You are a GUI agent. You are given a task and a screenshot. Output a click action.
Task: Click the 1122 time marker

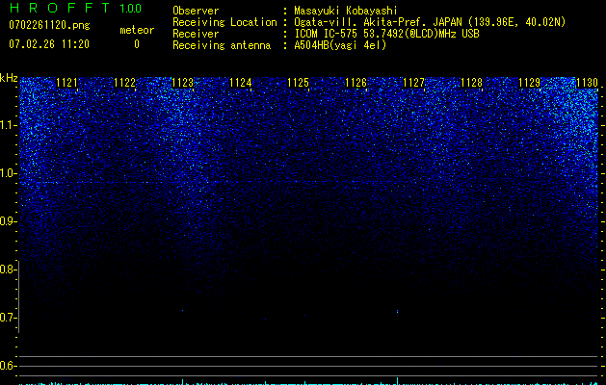[125, 83]
